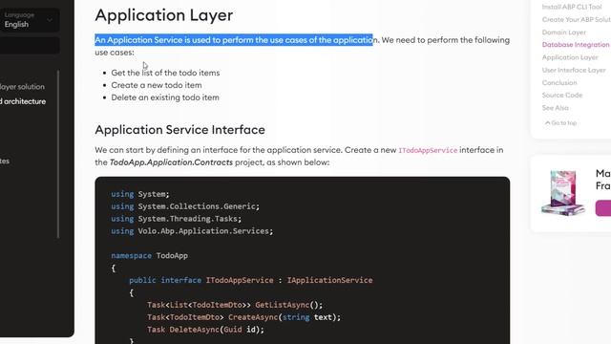Click 'Go to top' arrow link
611x344 pixels.
click(560, 123)
